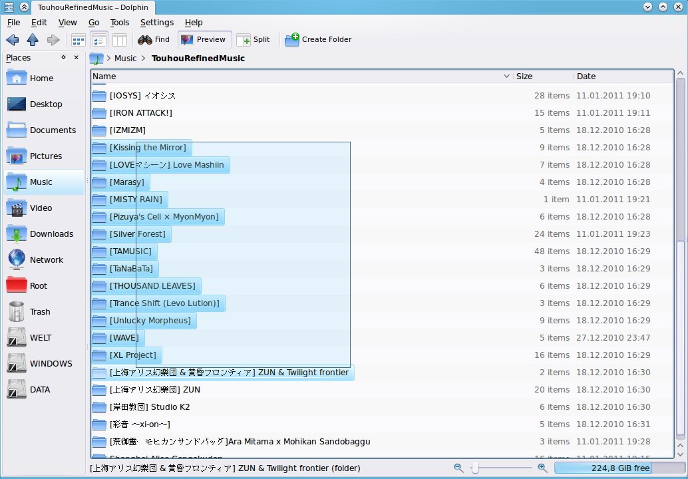This screenshot has height=479, width=688.
Task: Go forward with the right arrow button
Action: coord(53,40)
